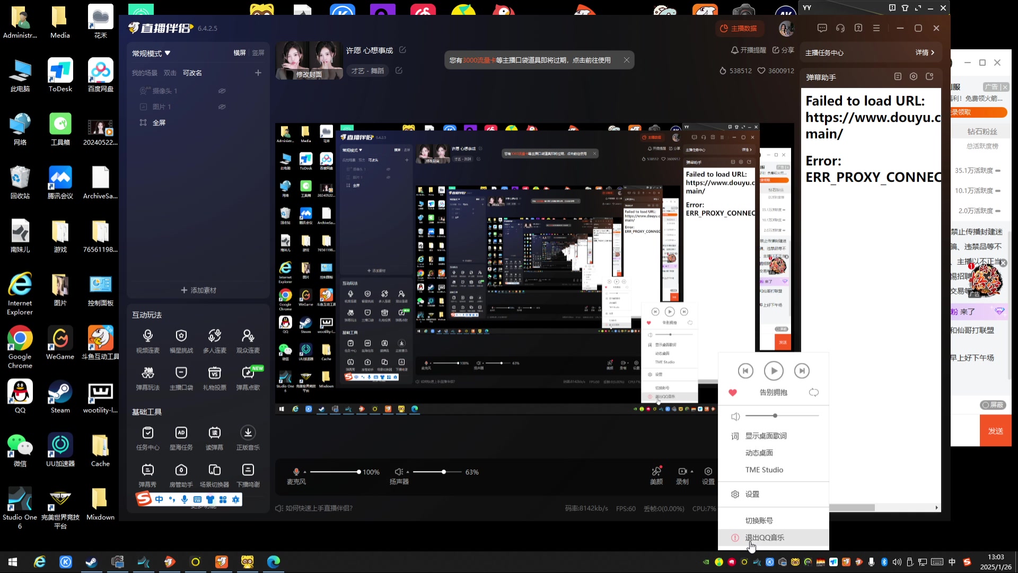Choose 切换账号 menu item
Image resolution: width=1018 pixels, height=573 pixels.
tap(759, 521)
